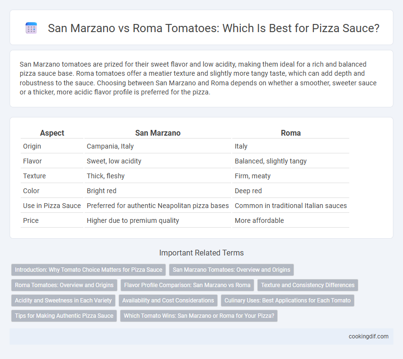Select the 'Use in Pizza Sauce' row label
403x359 pixels.
coord(52,206)
